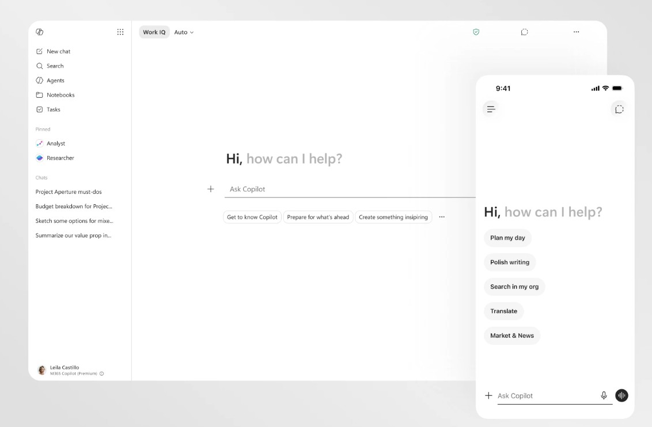Open New chat in the sidebar
The width and height of the screenshot is (652, 427).
coord(58,52)
